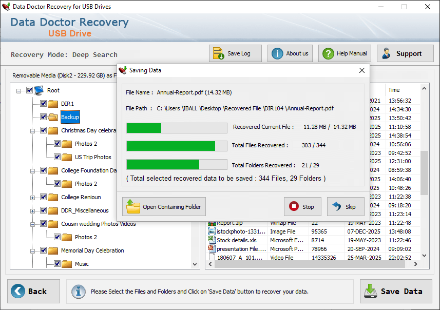Screen dimensions: 440x310
Task: Toggle the US Trip Photos checkbox
Action: pos(57,157)
